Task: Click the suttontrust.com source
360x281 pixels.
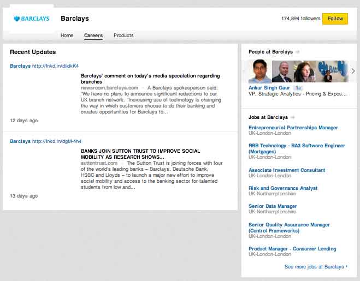Action: point(99,163)
